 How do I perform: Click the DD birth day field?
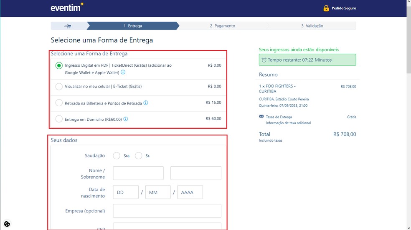click(126, 192)
